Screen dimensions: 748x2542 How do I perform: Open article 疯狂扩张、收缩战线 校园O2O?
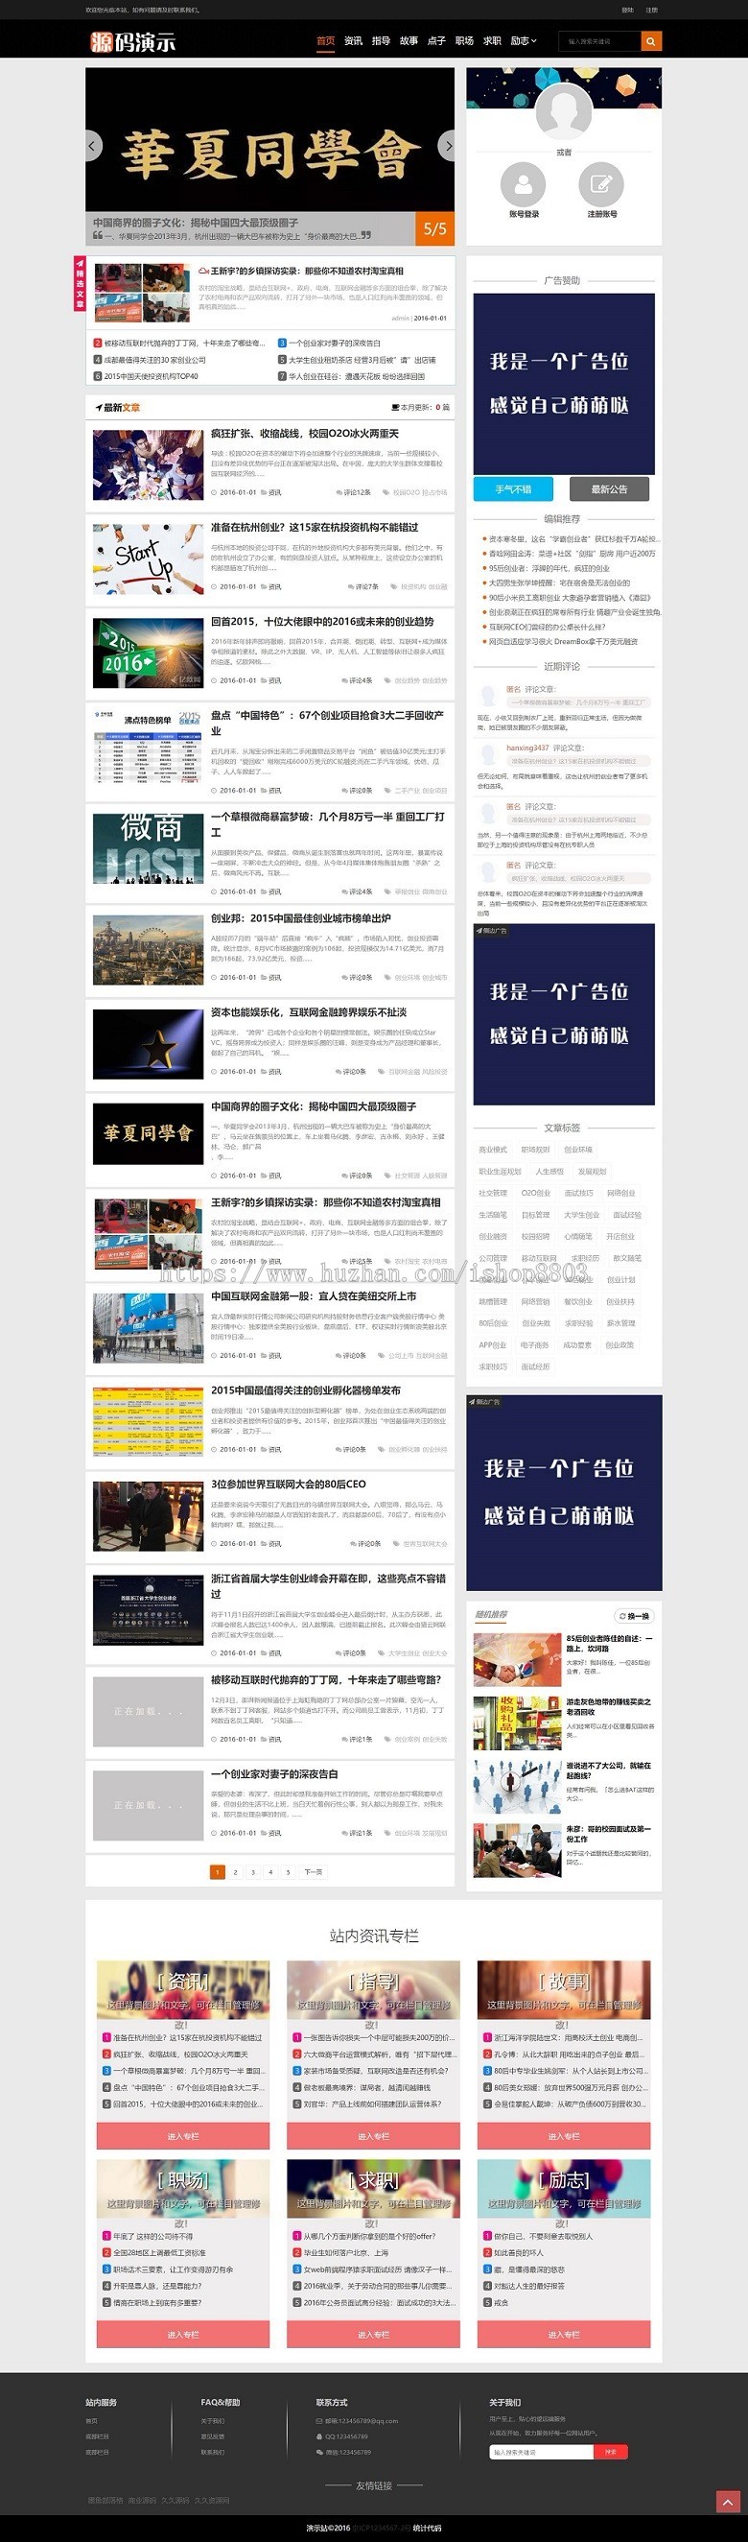click(306, 433)
